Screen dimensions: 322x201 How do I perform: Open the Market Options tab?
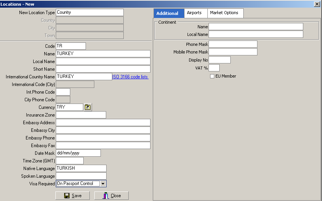pyautogui.click(x=224, y=13)
